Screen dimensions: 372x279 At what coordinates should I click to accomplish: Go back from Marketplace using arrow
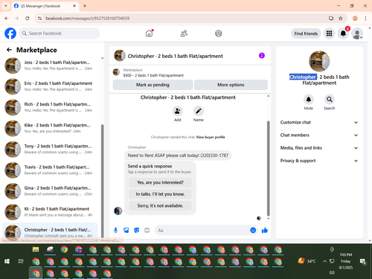point(9,50)
